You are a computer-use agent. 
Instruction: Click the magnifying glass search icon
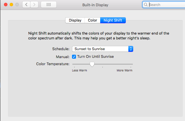click(146, 5)
